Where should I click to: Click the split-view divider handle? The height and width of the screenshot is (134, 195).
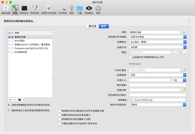pos(53,78)
